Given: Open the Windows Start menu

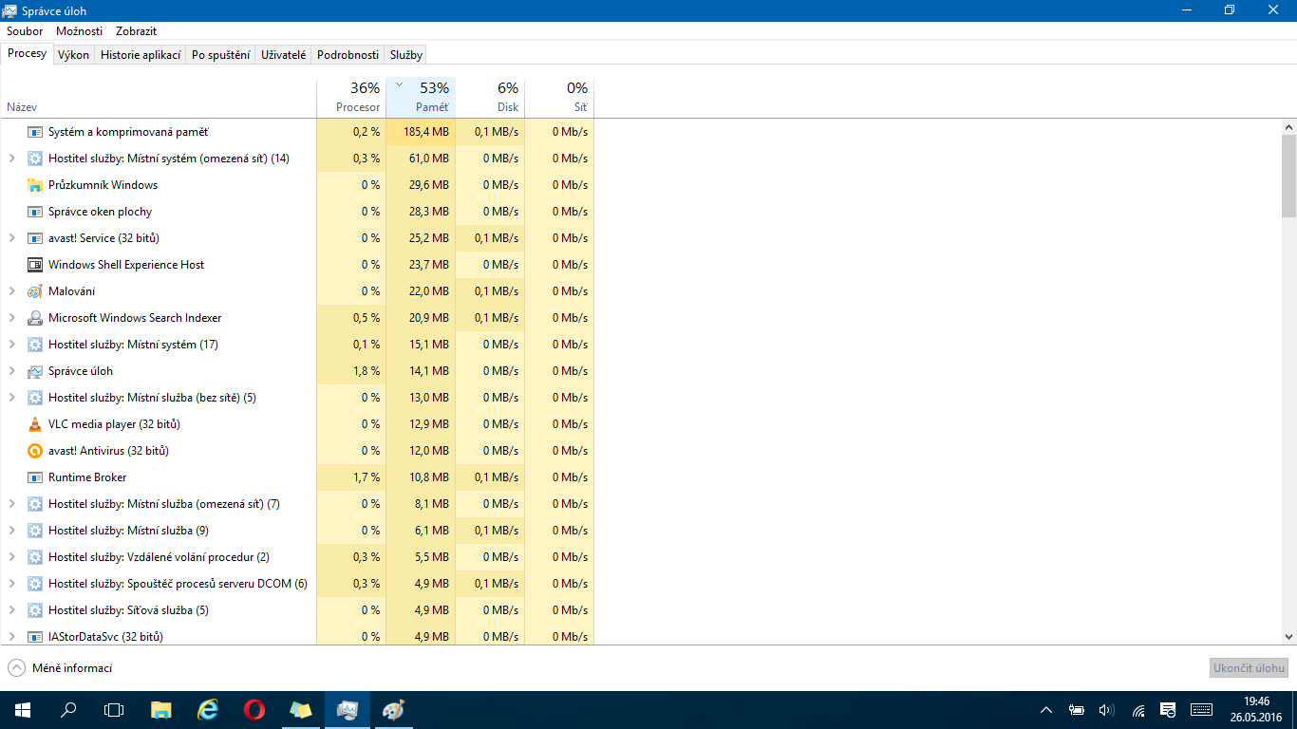Looking at the screenshot, I should click(23, 710).
